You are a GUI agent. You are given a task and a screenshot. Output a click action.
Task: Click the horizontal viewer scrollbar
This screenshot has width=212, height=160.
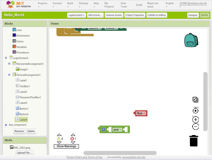coord(120,153)
